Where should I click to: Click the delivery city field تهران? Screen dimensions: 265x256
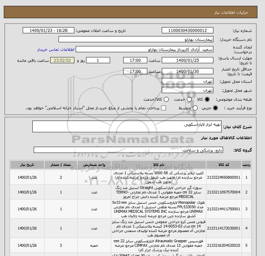coord(188,90)
